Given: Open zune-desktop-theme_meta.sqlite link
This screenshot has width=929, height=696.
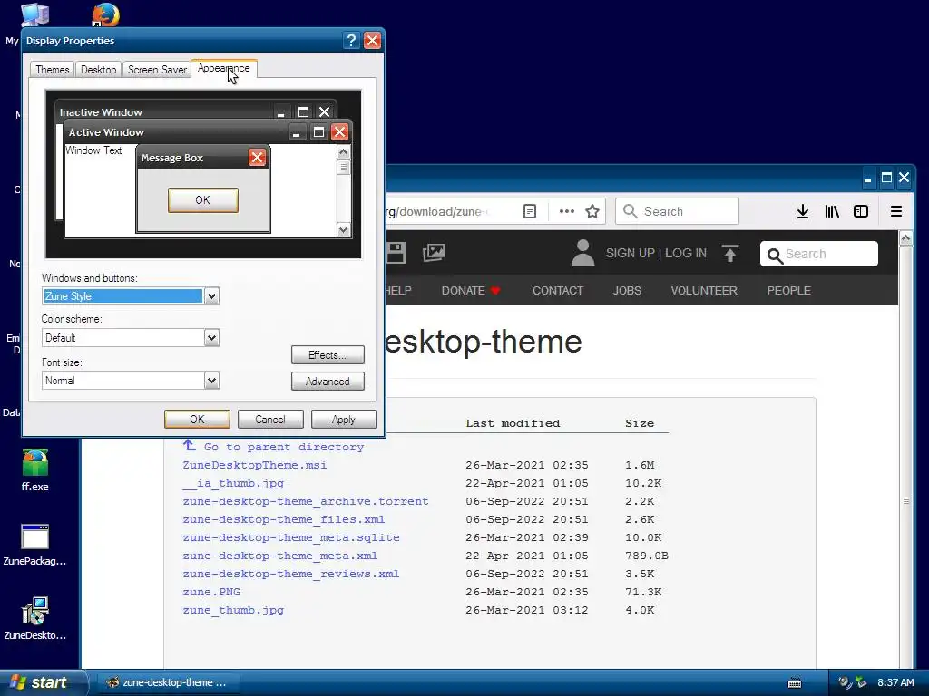Looking at the screenshot, I should (x=291, y=538).
